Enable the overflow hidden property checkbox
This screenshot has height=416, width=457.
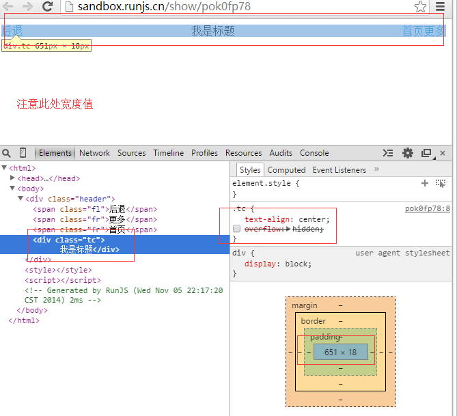coord(236,229)
